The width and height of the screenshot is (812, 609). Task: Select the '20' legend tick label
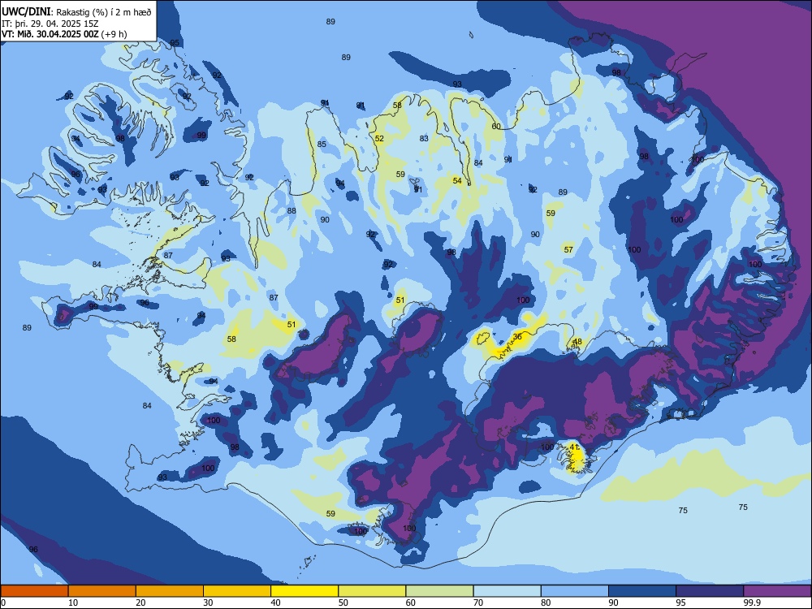click(x=140, y=603)
